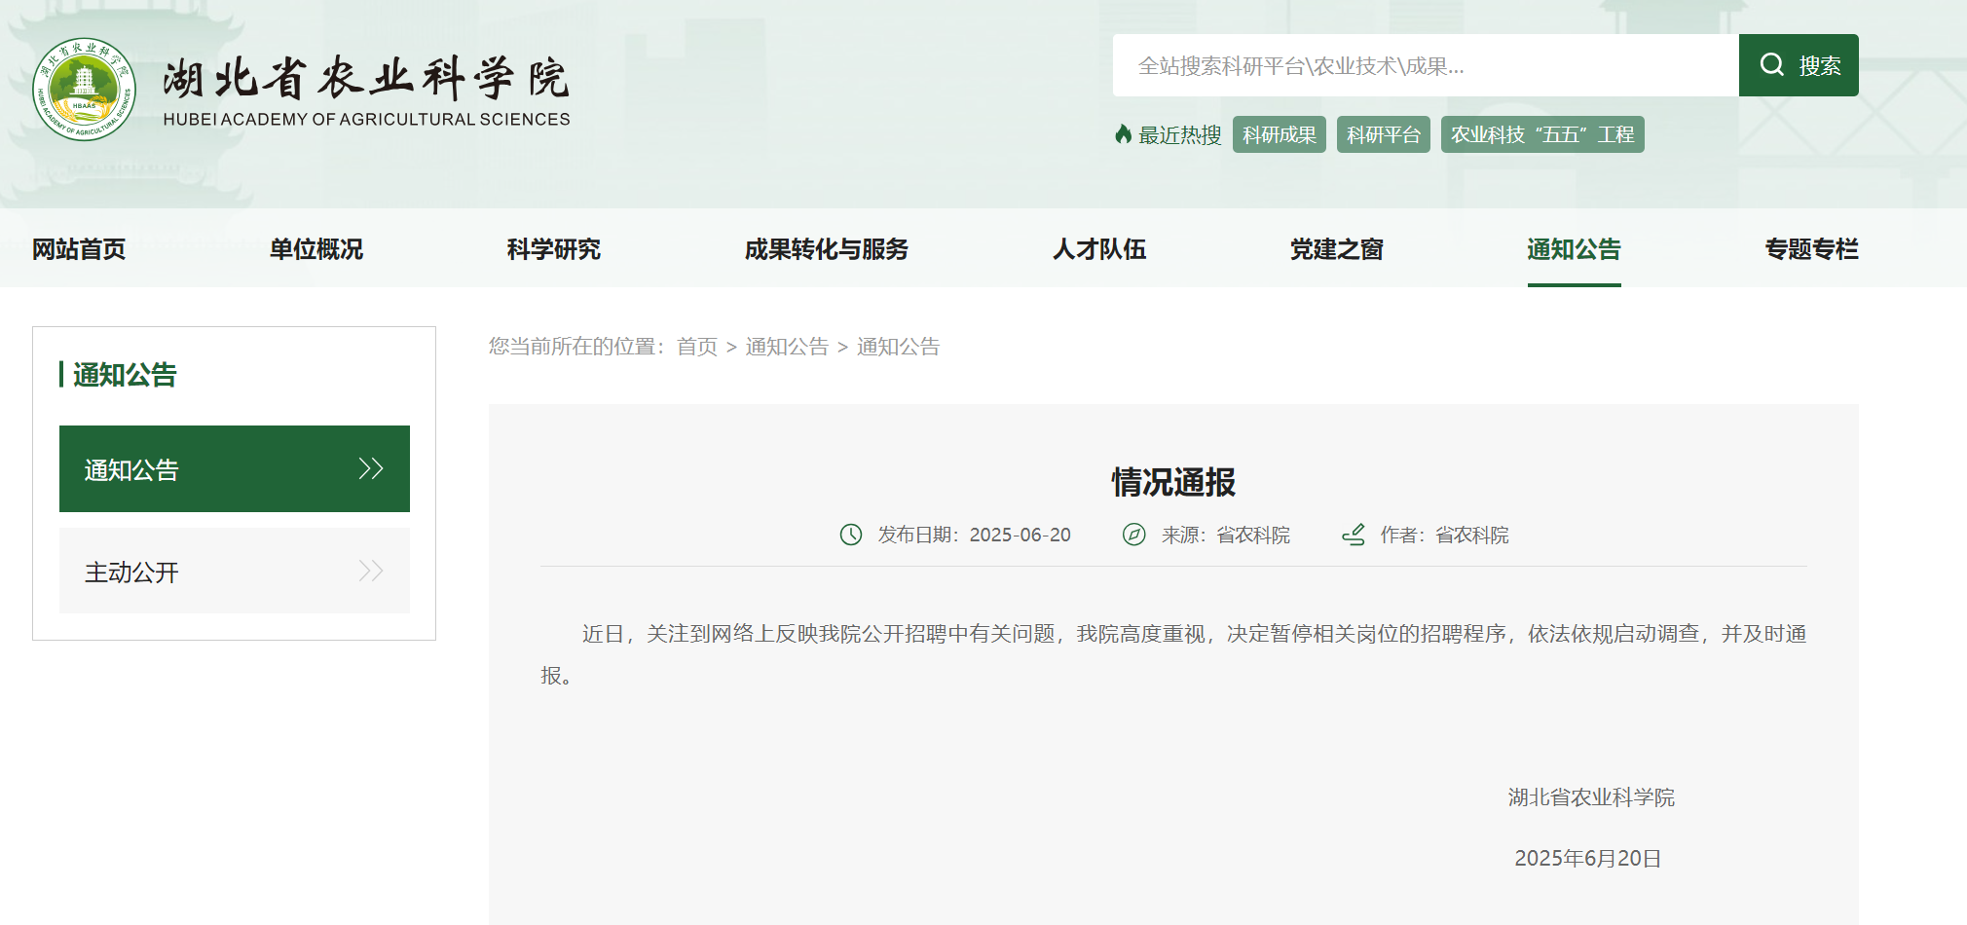This screenshot has width=1967, height=925.
Task: Open the 网站首页 navigation menu item
Action: coord(79,249)
